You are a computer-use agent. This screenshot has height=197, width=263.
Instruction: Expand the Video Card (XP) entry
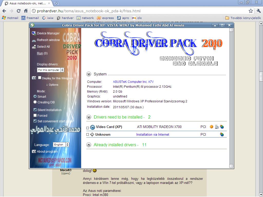click(92, 127)
